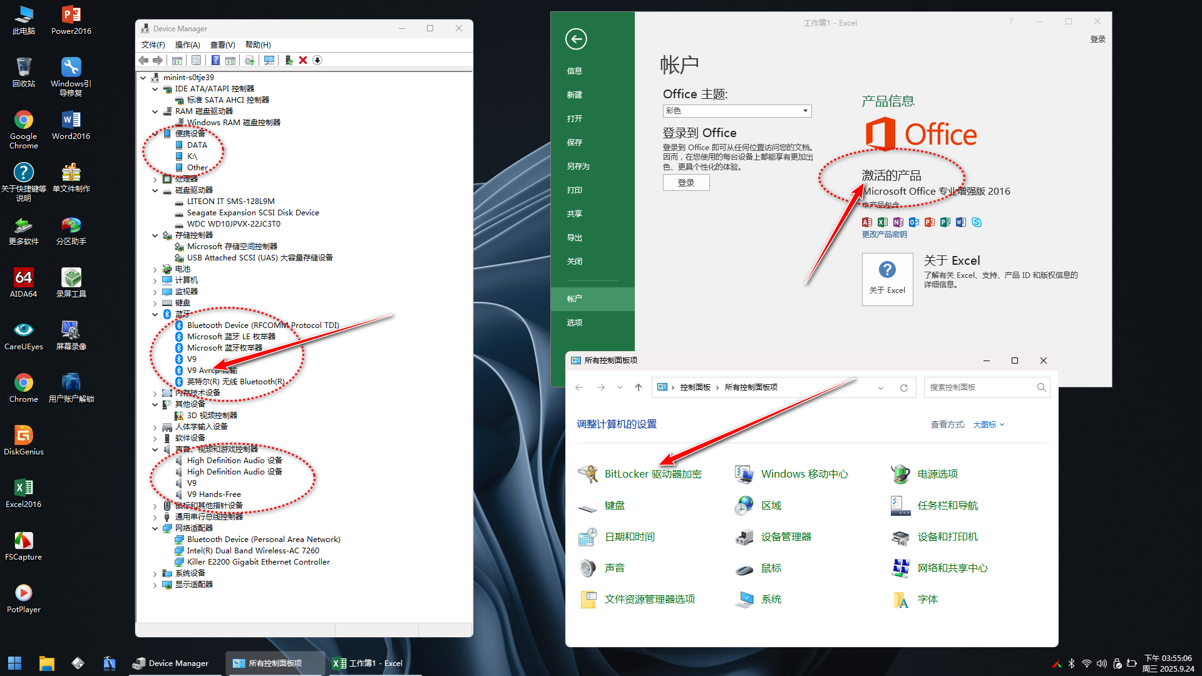The height and width of the screenshot is (676, 1202).
Task: Expand the 电池 node chevron
Action: [155, 269]
